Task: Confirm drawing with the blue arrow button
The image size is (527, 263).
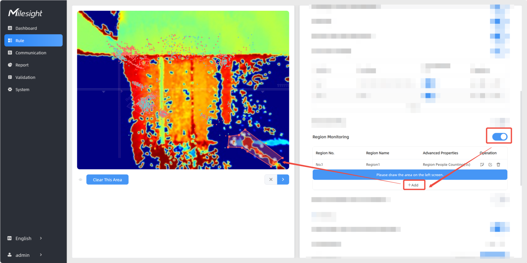Action: click(283, 180)
